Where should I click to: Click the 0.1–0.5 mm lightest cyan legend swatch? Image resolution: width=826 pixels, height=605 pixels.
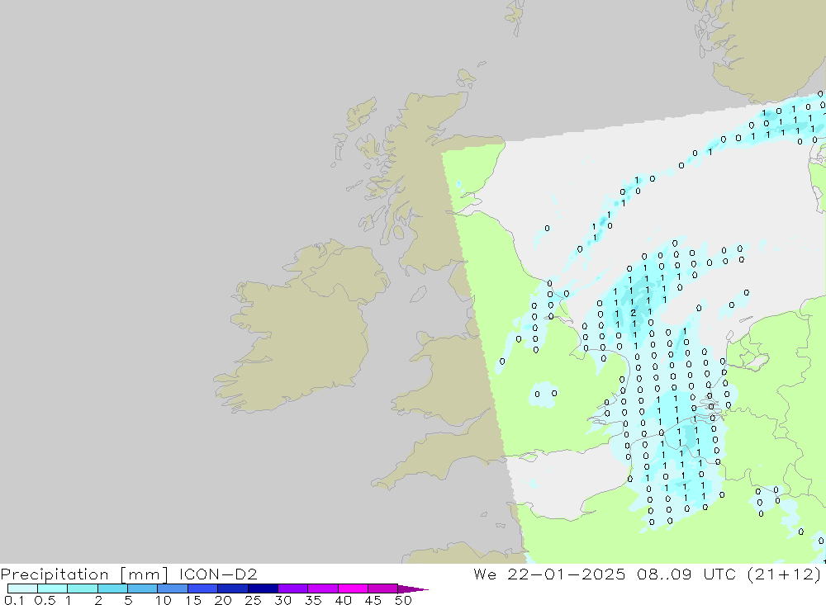[22, 588]
